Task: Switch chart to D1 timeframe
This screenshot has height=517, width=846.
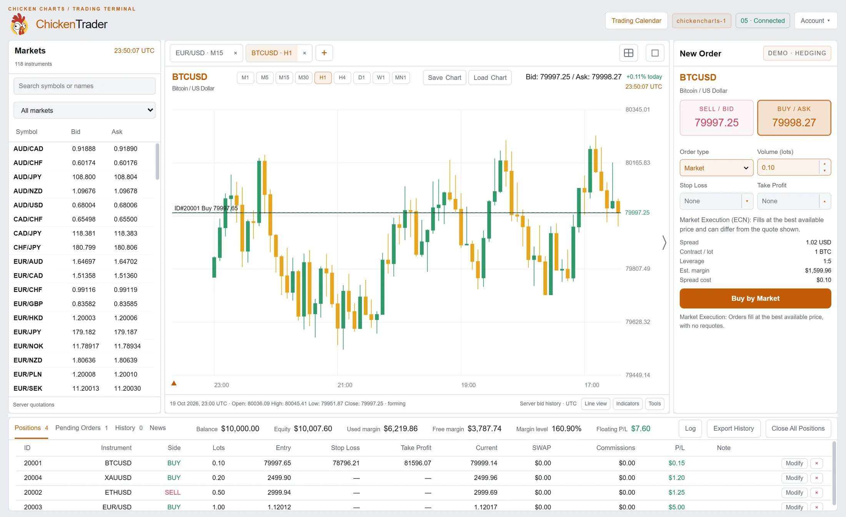Action: [361, 78]
